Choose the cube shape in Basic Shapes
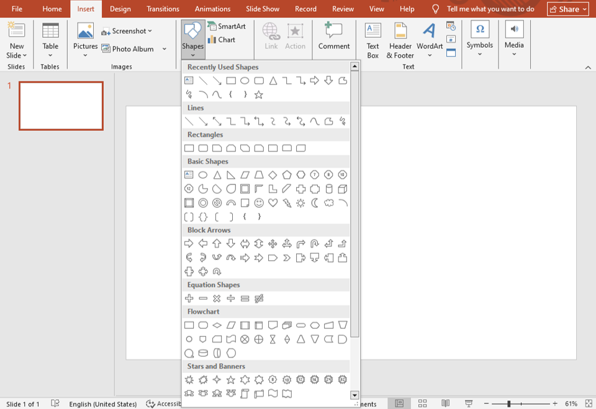The height and width of the screenshot is (409, 596). pyautogui.click(x=342, y=189)
